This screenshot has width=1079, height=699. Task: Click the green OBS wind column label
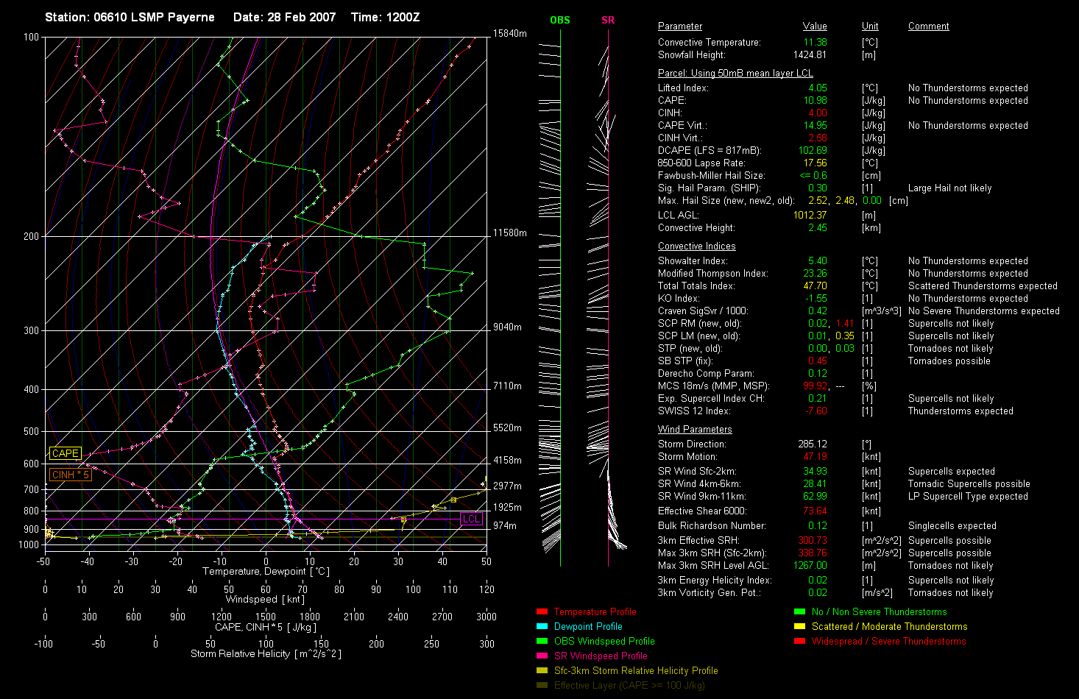(x=559, y=20)
